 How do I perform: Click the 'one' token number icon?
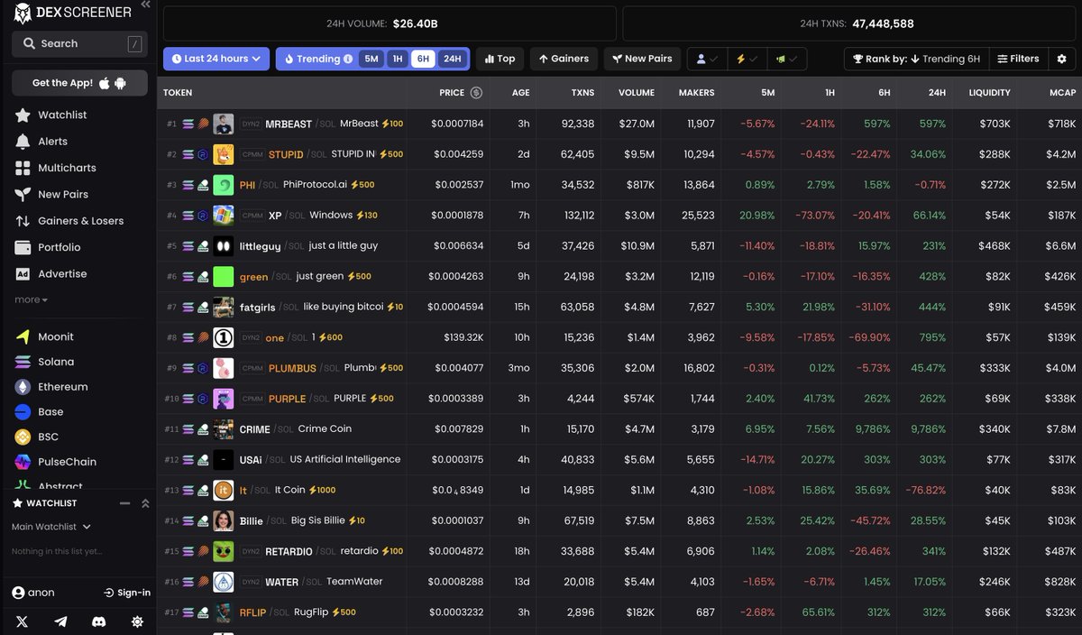[x=224, y=337]
